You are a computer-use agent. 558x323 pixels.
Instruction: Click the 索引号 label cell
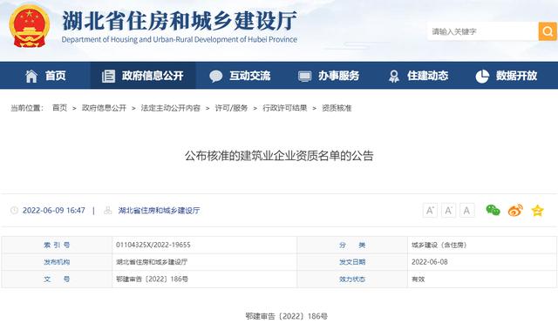click(x=57, y=245)
